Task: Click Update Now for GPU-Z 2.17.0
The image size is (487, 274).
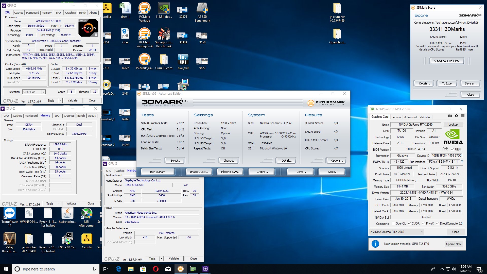Action: click(x=454, y=244)
